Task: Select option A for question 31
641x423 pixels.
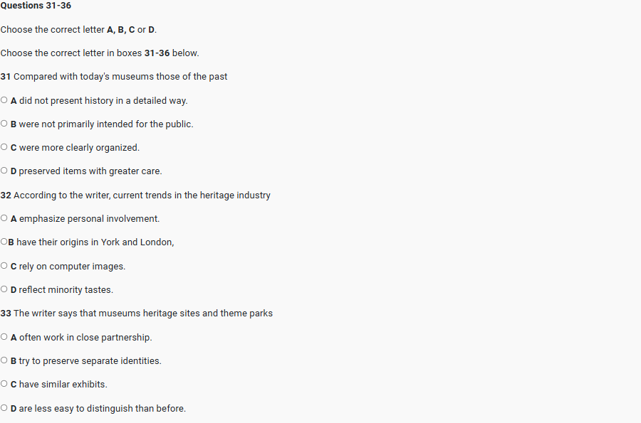Action: coord(4,100)
